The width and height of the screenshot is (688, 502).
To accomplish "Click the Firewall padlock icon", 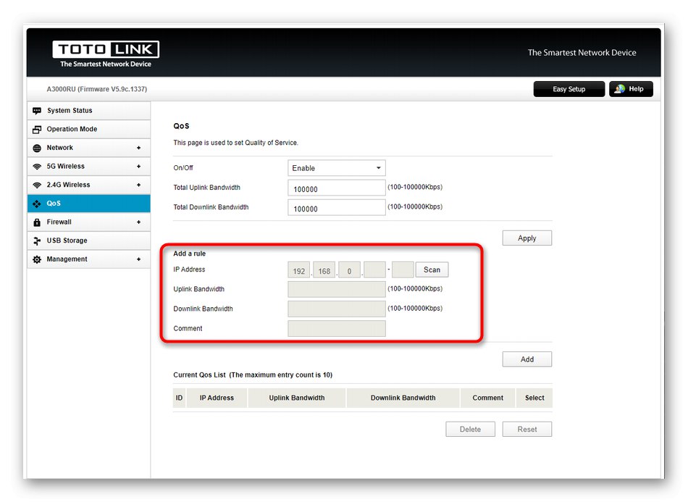I will click(x=37, y=222).
